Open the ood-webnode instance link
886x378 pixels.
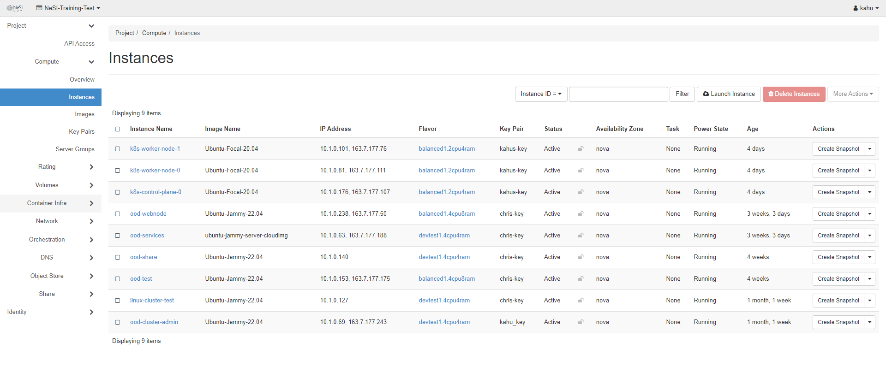point(148,214)
